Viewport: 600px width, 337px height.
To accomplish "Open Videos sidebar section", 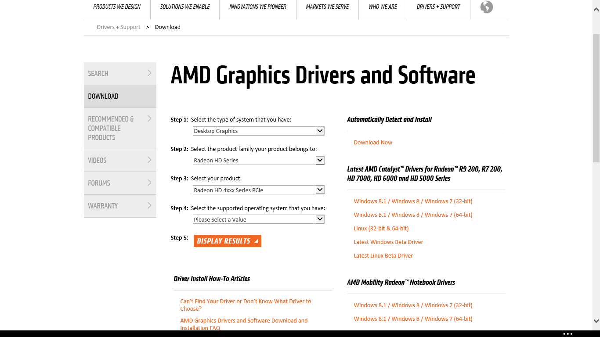I will (120, 160).
